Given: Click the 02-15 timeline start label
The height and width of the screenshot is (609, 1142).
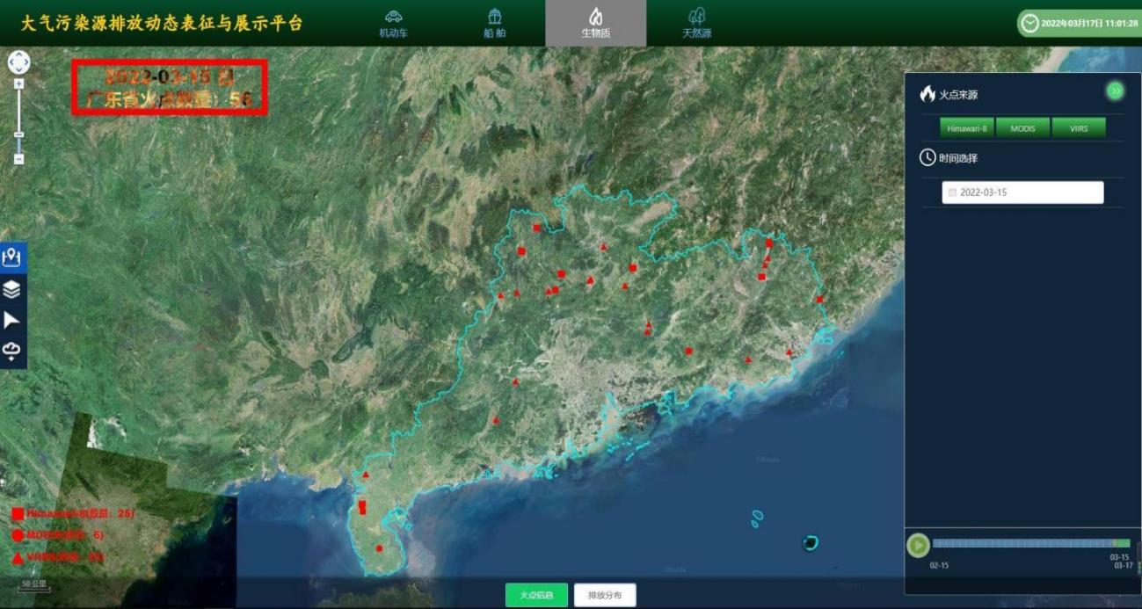Looking at the screenshot, I should pyautogui.click(x=939, y=565).
